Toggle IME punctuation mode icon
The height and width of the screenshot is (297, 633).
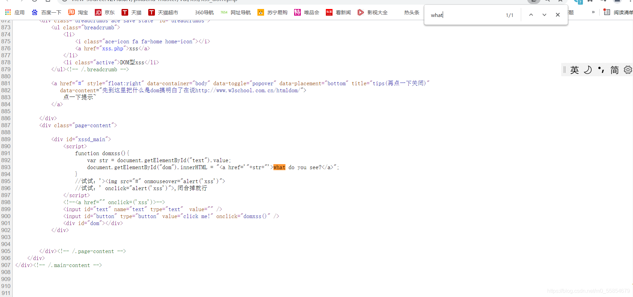tap(601, 70)
